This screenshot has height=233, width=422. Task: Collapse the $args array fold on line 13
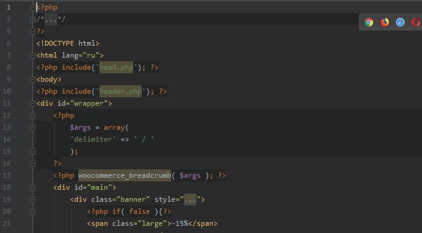pyautogui.click(x=33, y=128)
